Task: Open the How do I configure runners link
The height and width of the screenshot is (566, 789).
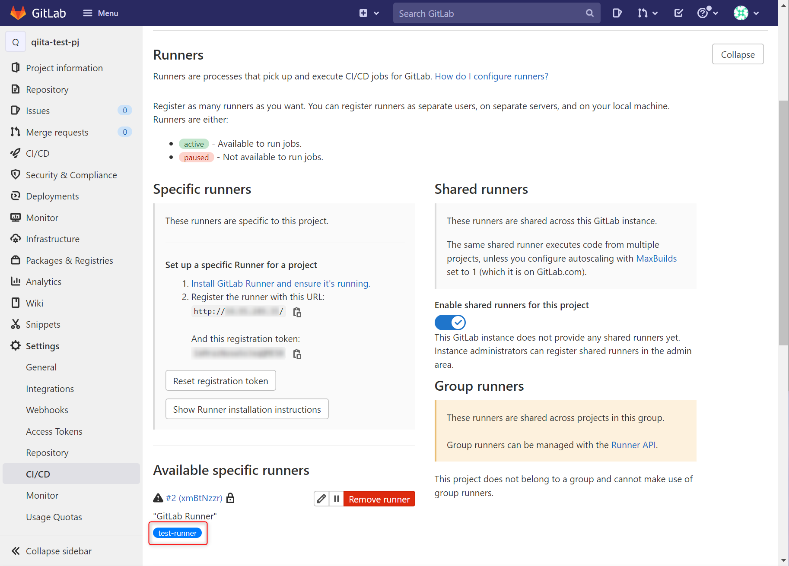Action: coord(491,76)
